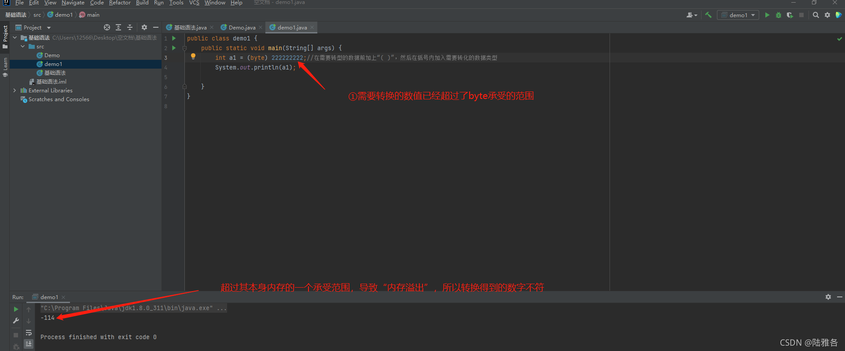Click the Stop icon in the Run panel
Image resolution: width=845 pixels, height=351 pixels.
(16, 335)
